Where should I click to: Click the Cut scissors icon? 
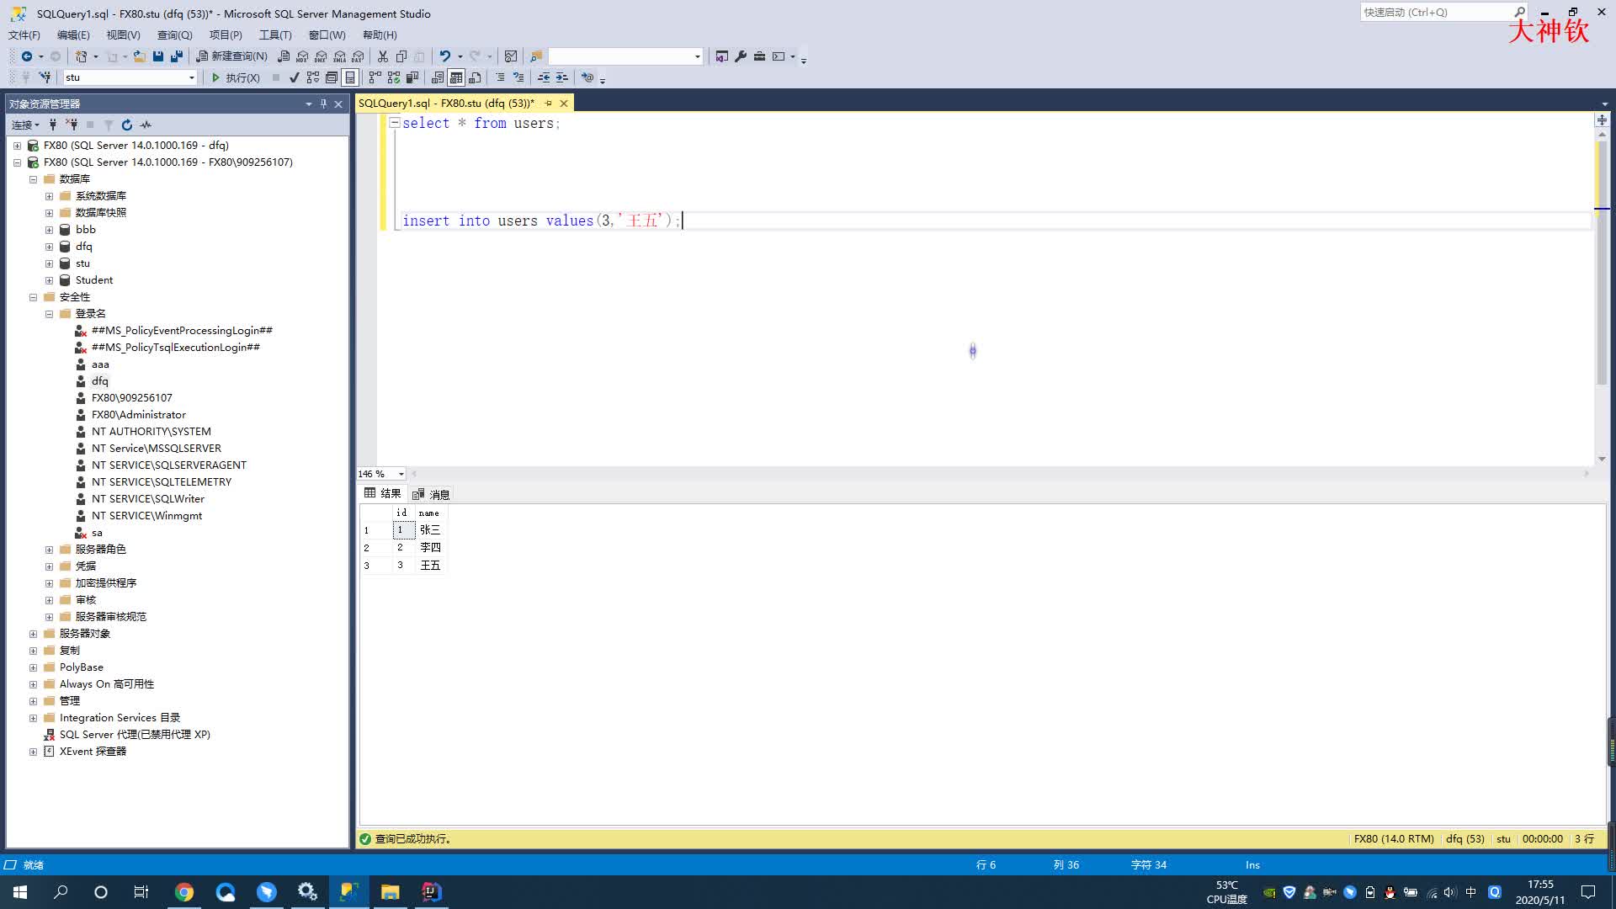(383, 56)
